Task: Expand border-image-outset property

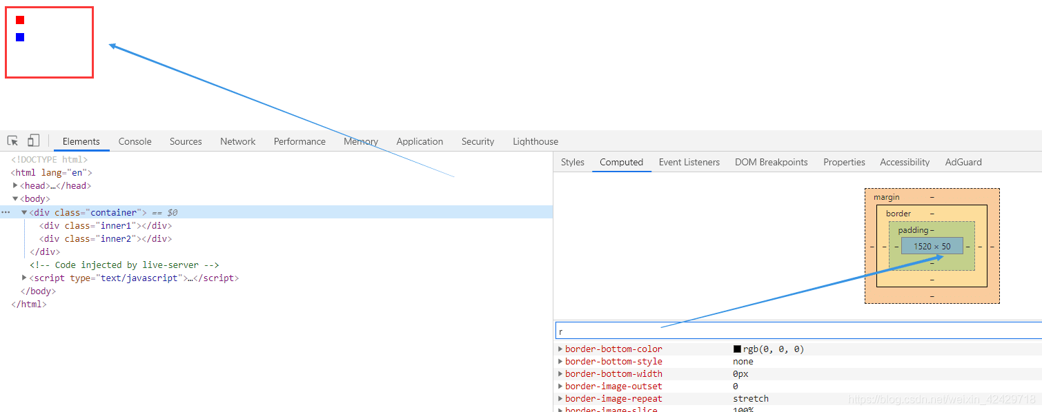Action: coord(560,387)
